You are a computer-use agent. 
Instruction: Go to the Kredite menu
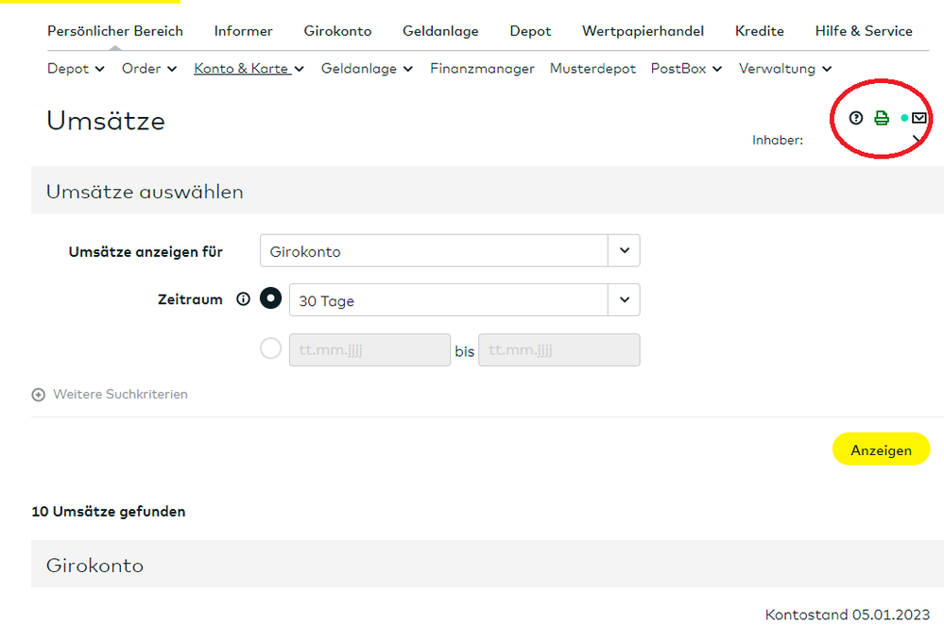point(760,31)
